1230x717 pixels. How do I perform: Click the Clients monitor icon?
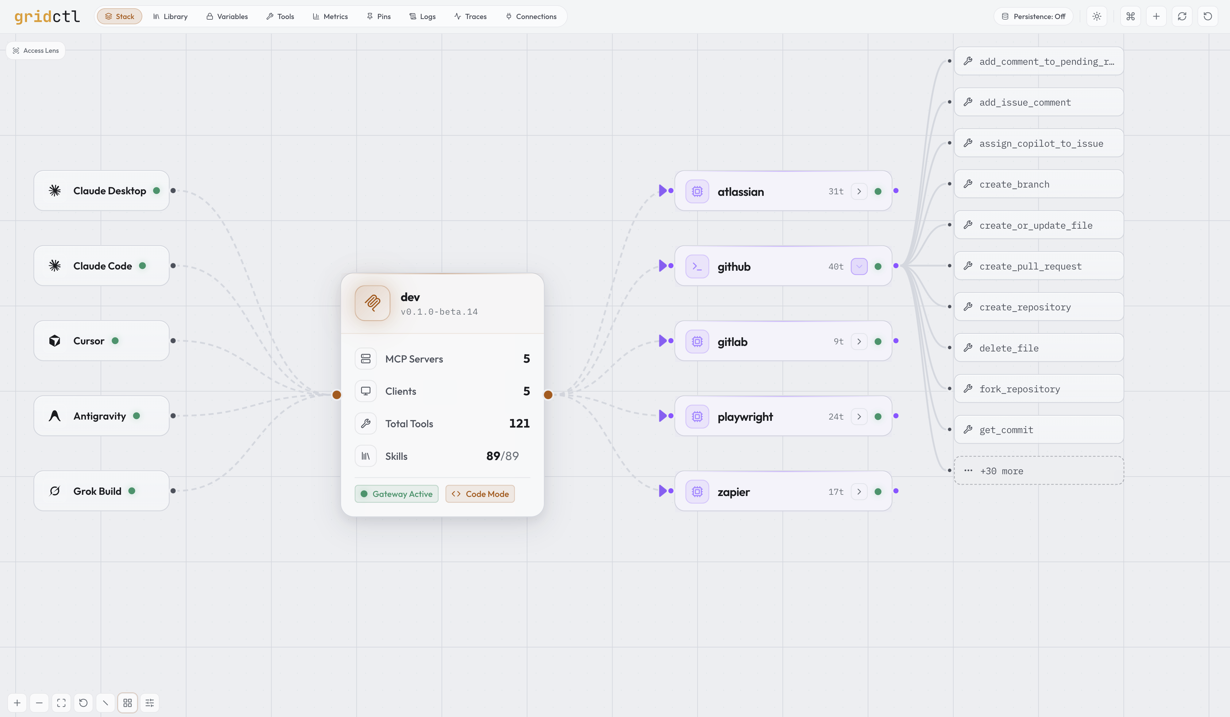tap(366, 391)
